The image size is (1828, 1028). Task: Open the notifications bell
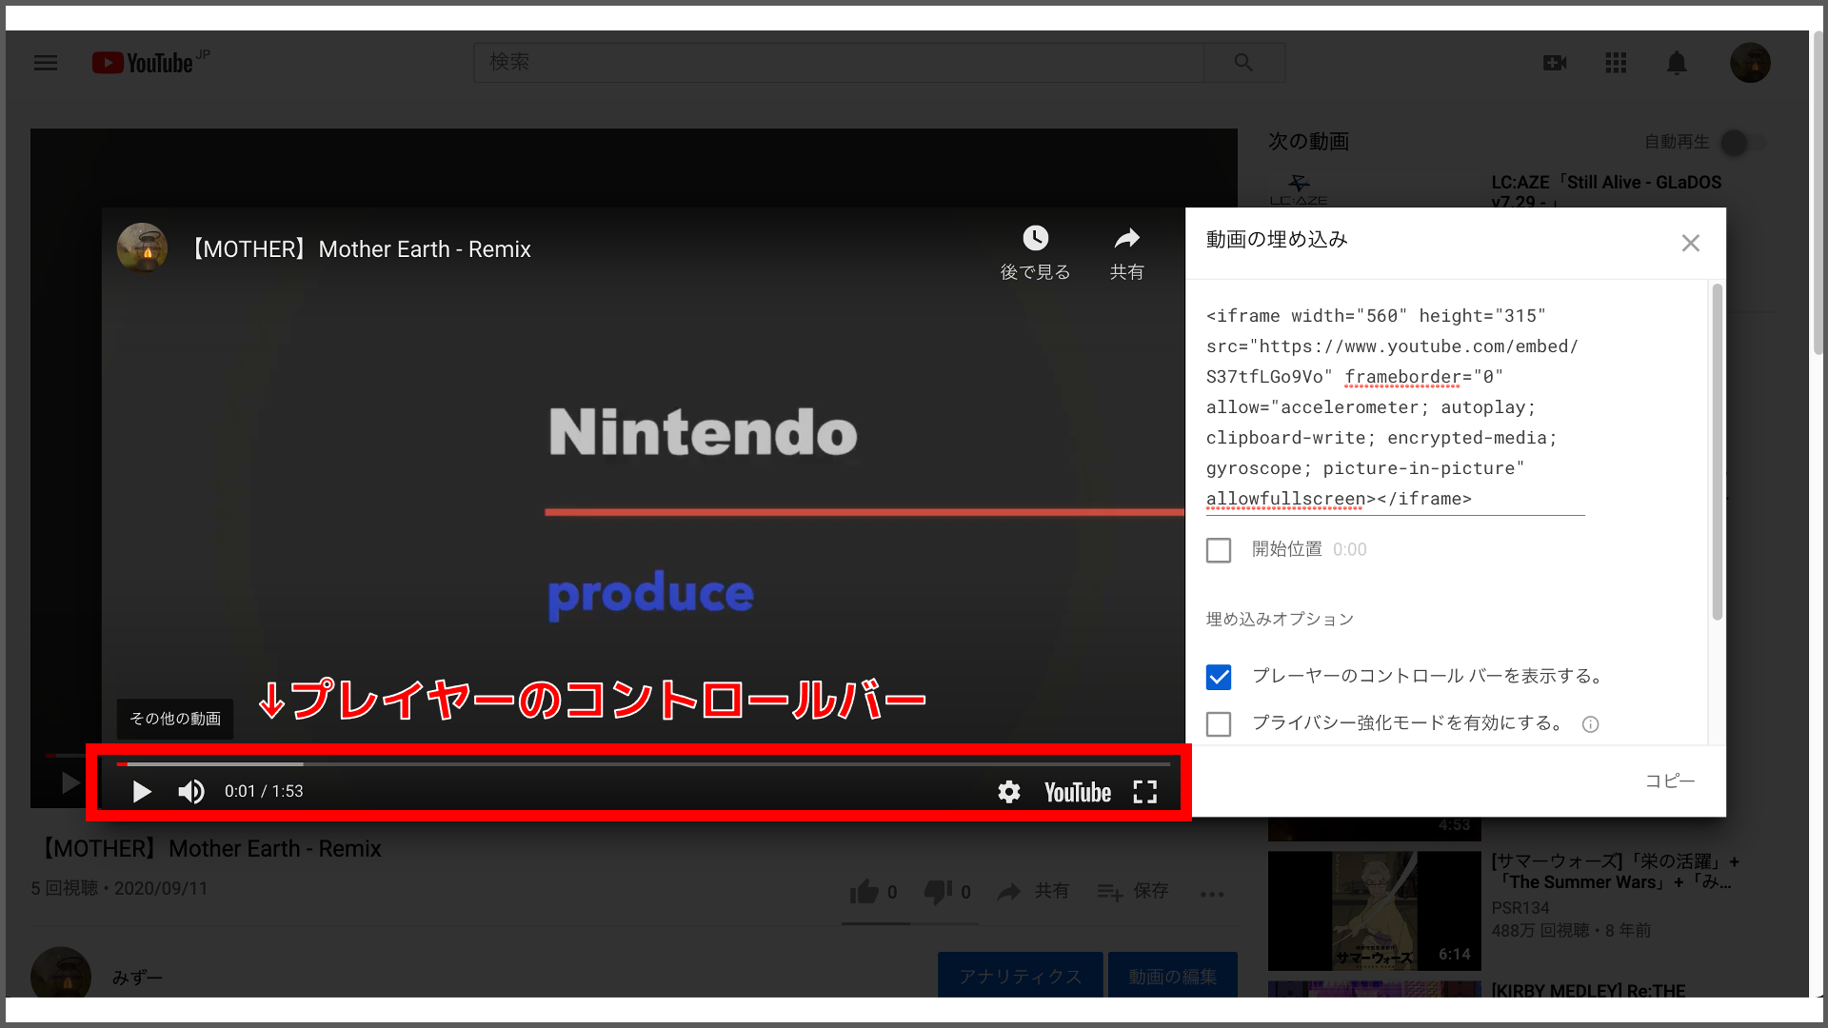(1677, 63)
